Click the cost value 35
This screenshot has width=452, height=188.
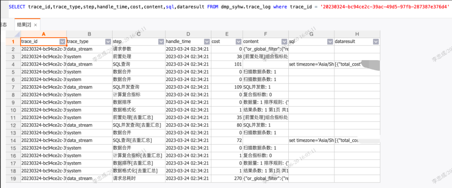pos(226,117)
